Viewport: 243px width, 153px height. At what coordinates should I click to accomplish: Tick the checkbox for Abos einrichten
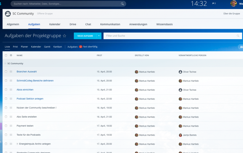[6, 90]
